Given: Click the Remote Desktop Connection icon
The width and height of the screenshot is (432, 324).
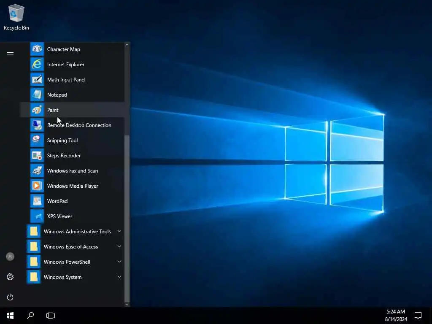Looking at the screenshot, I should [x=37, y=125].
